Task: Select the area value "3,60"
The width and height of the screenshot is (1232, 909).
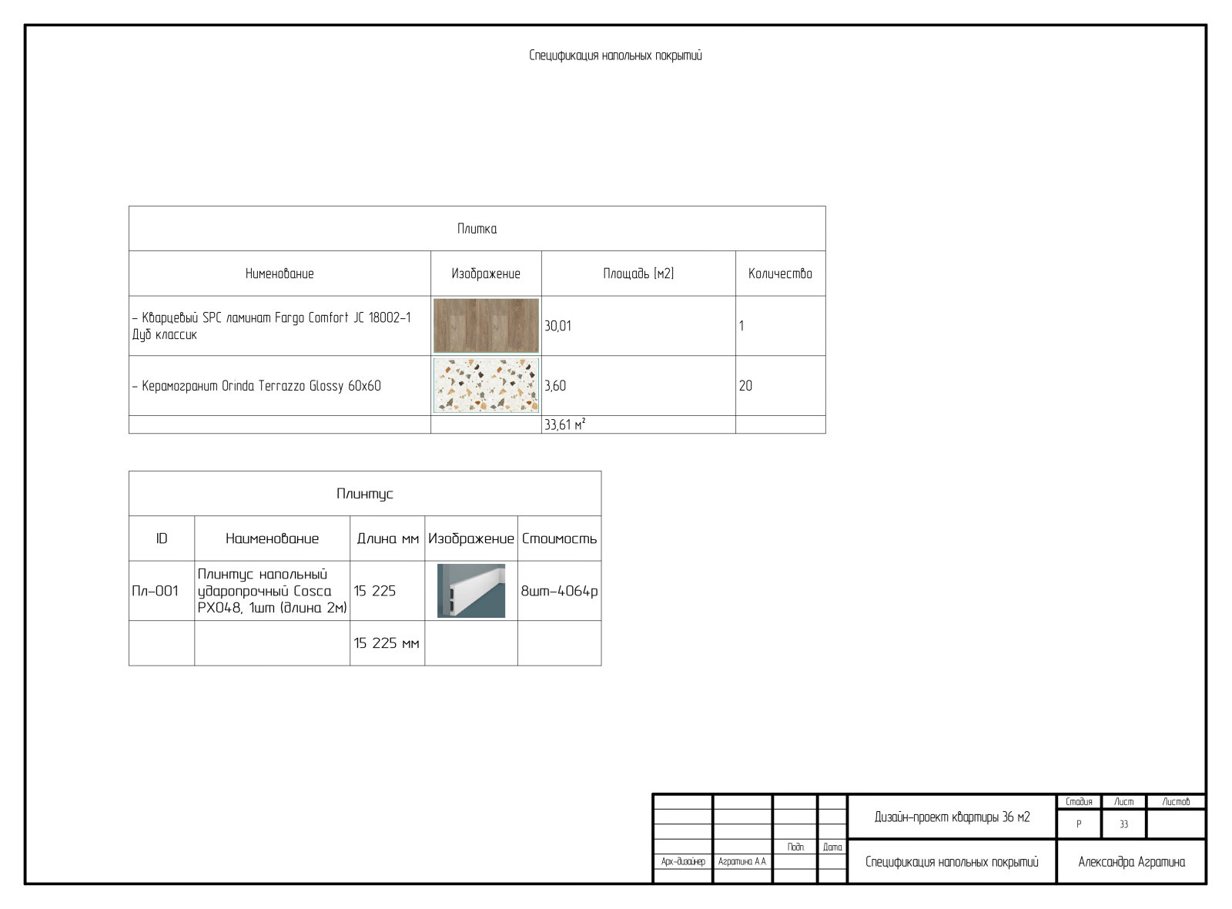Action: [555, 386]
